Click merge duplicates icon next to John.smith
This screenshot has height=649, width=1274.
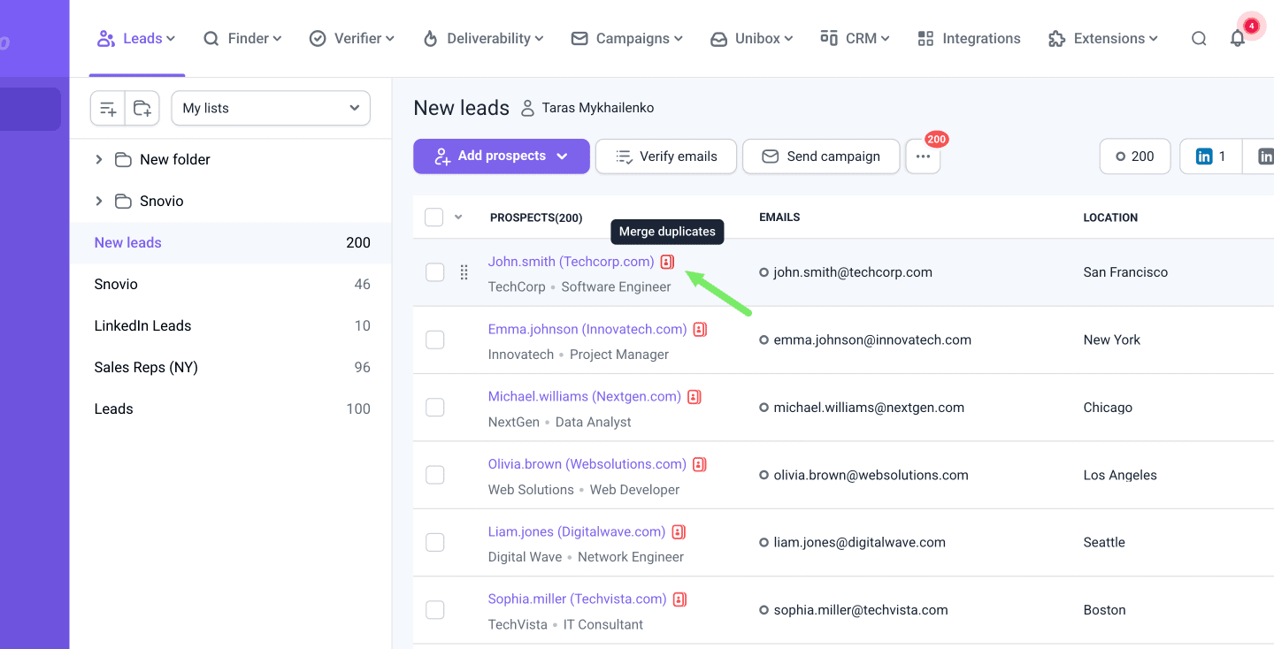coord(667,262)
